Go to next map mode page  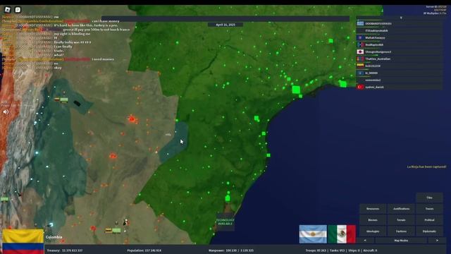437,240
